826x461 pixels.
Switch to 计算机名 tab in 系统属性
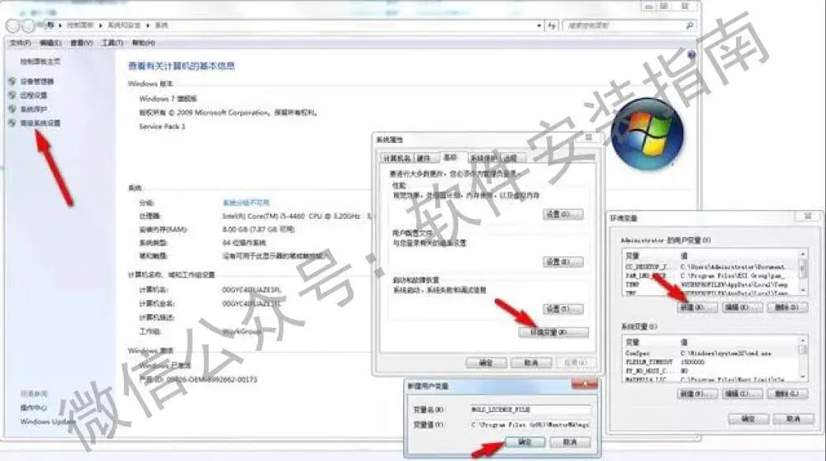(x=396, y=158)
